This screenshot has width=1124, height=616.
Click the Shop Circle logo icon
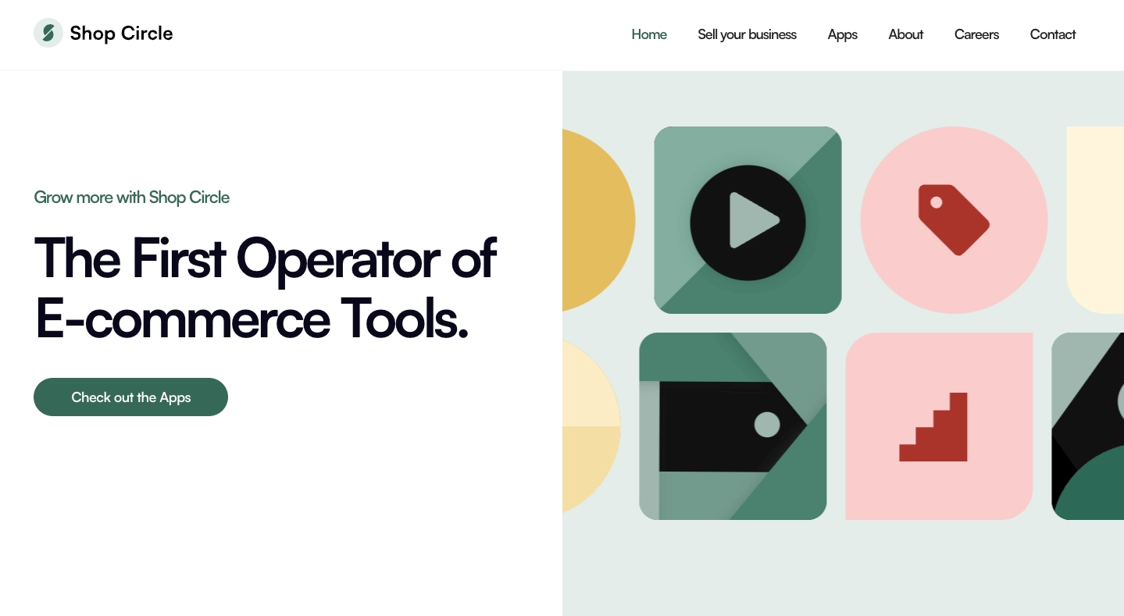coord(48,33)
